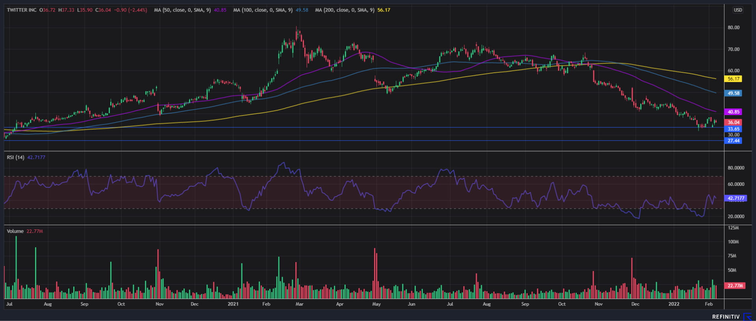The height and width of the screenshot is (321, 756).
Task: Click the Feb label right of 2022
Action: (x=709, y=304)
